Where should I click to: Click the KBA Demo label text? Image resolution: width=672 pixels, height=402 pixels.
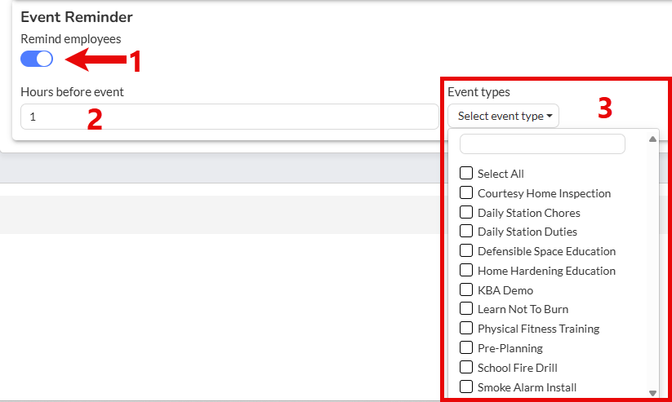coord(505,290)
